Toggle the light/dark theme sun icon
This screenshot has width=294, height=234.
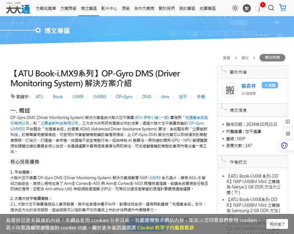pos(235,8)
